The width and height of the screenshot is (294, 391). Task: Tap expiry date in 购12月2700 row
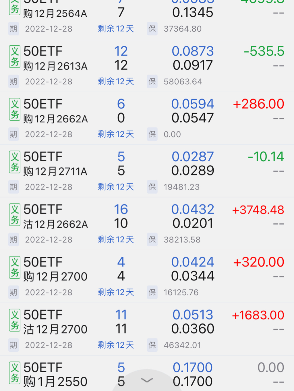pos(49,293)
